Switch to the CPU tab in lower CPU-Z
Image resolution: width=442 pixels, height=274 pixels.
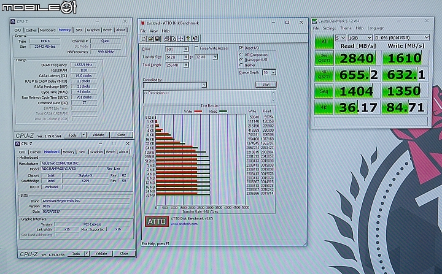click(x=22, y=152)
